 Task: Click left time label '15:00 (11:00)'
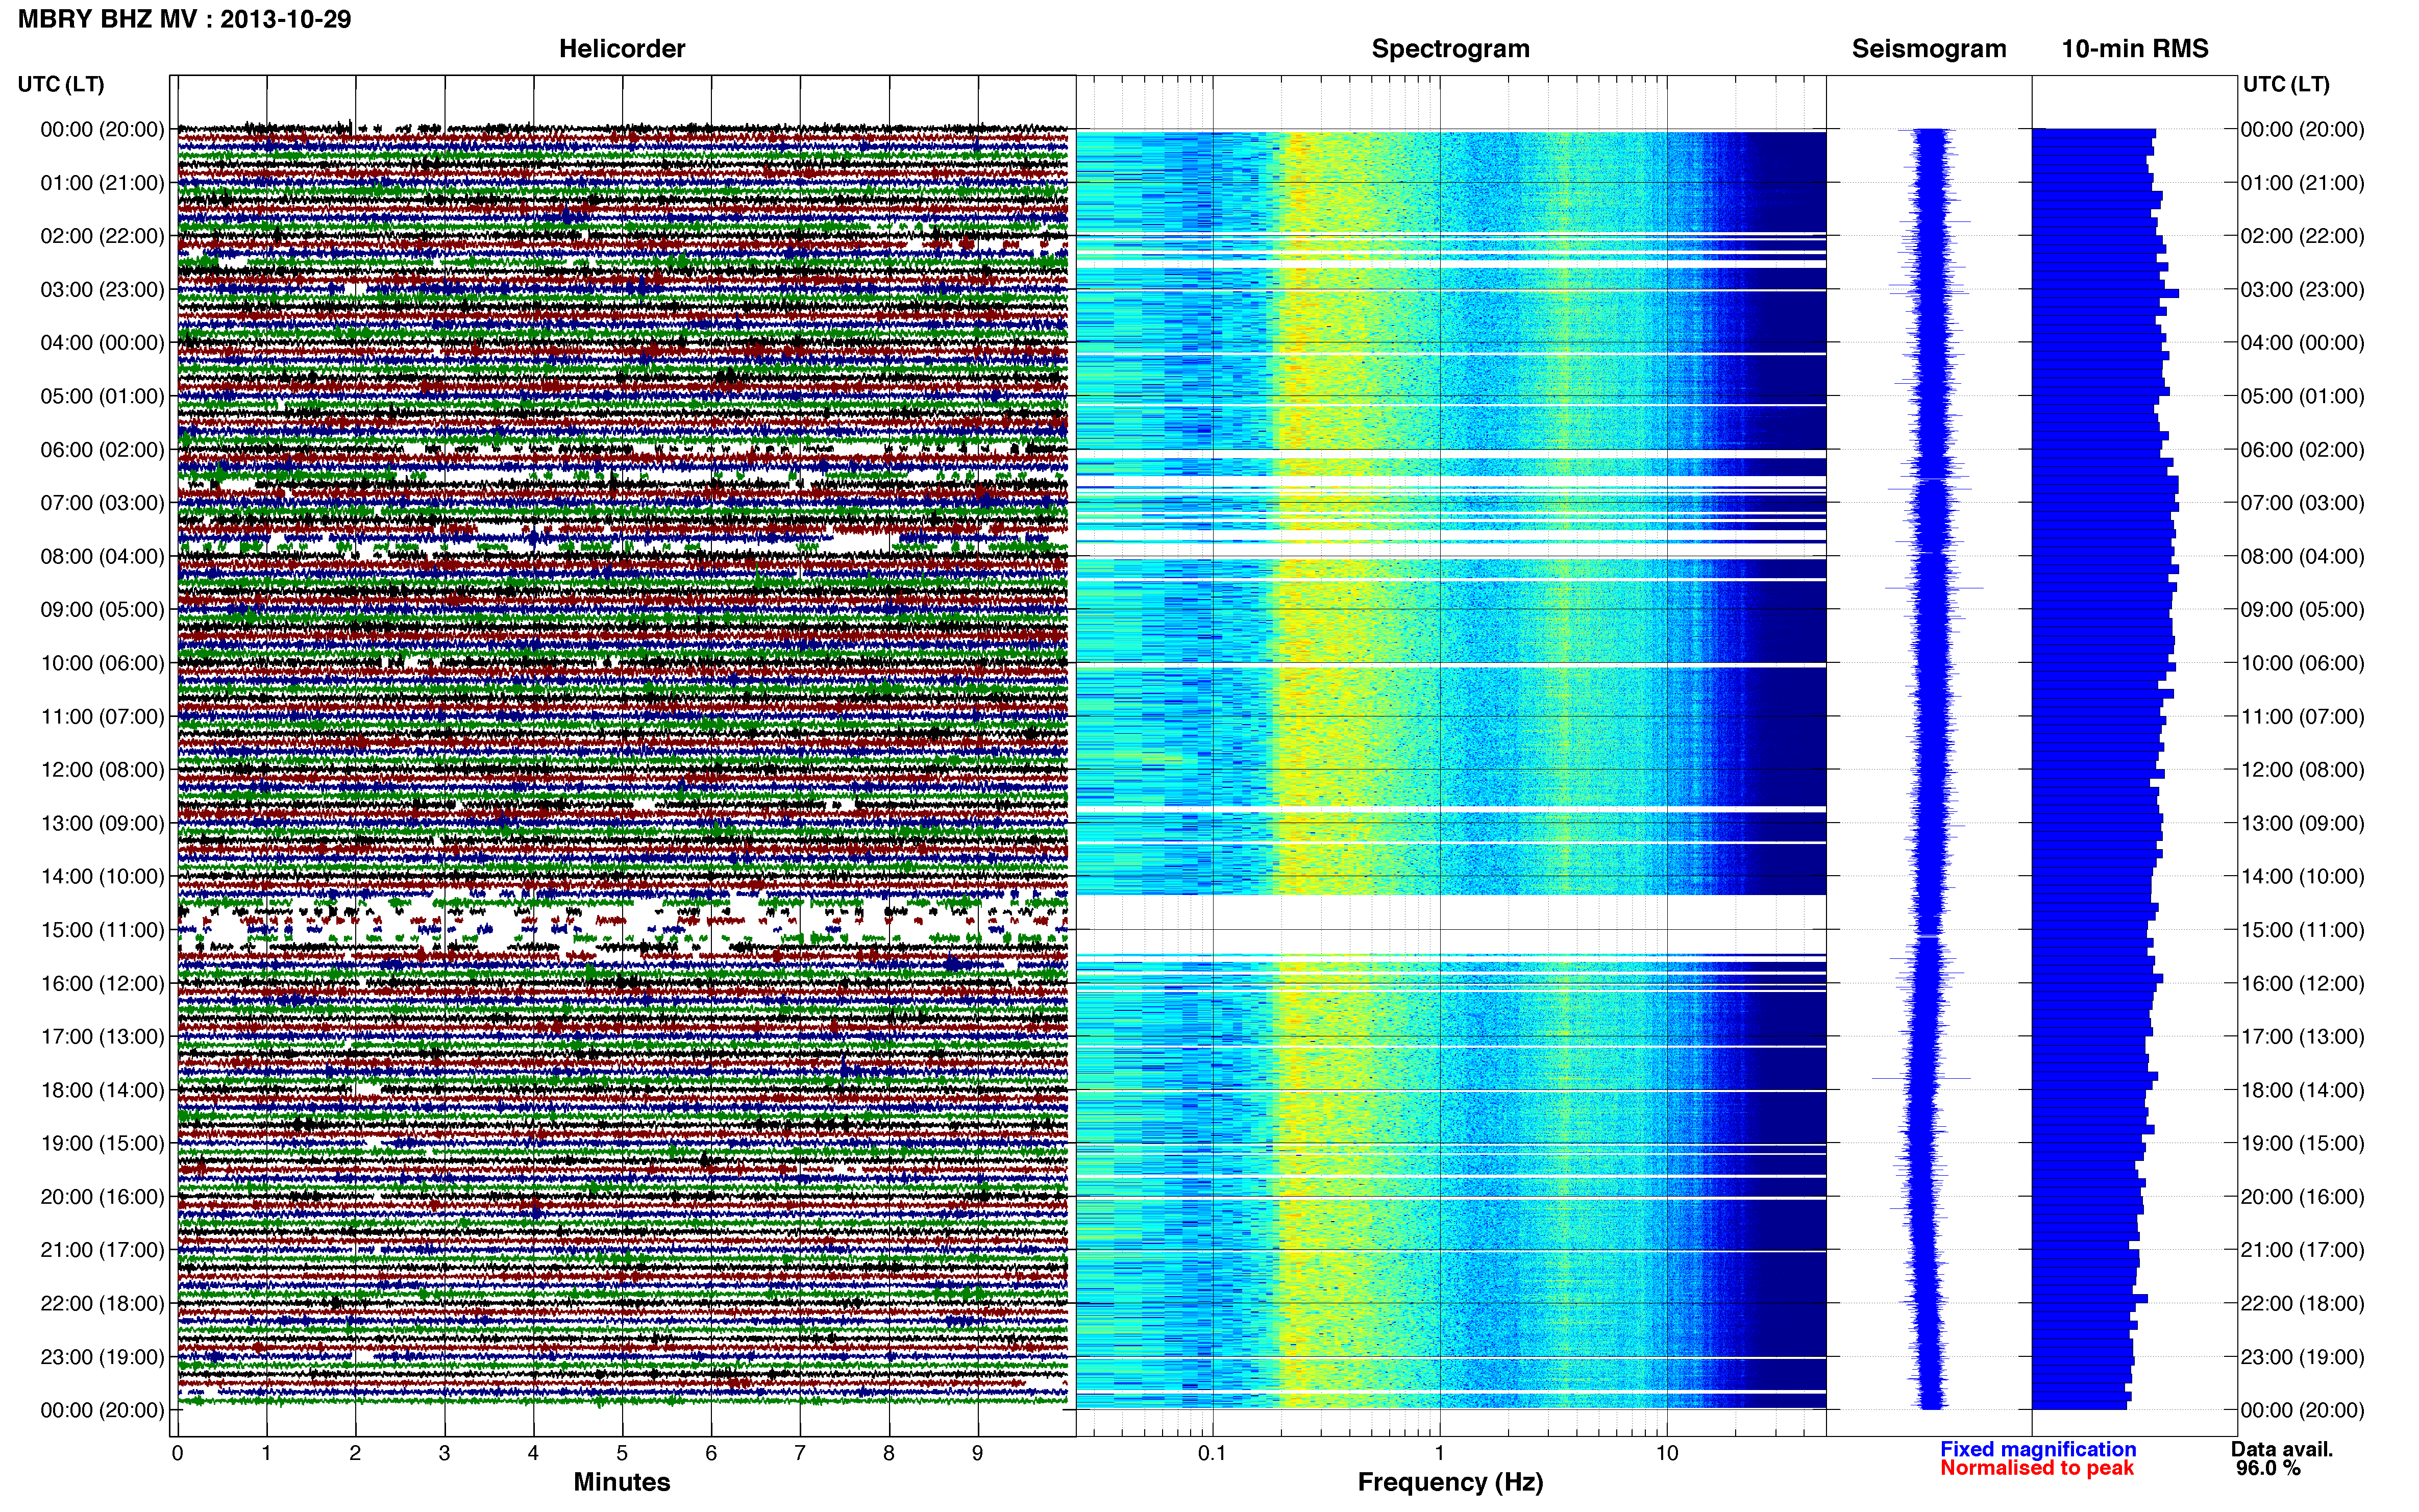(102, 929)
